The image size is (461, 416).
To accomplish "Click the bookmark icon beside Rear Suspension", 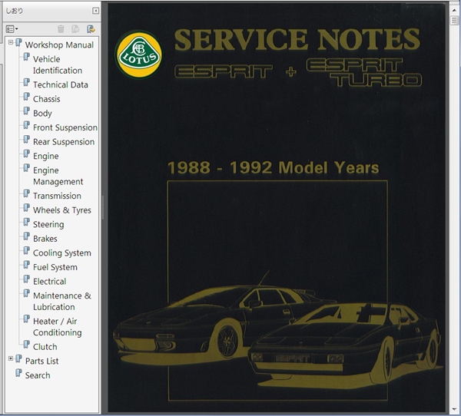I will click(x=26, y=140).
